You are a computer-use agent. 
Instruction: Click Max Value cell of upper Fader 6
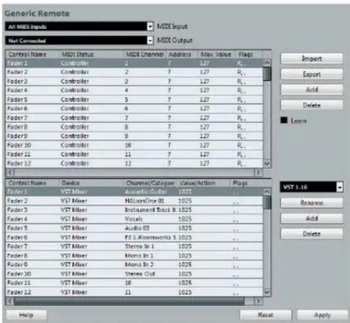[x=217, y=108]
